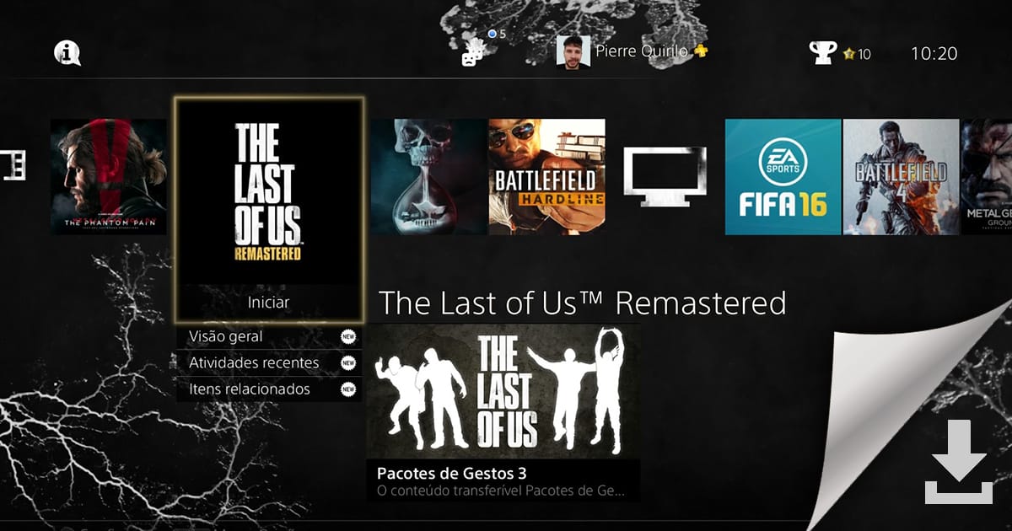
Task: Open the What's New info icon
Action: point(67,53)
